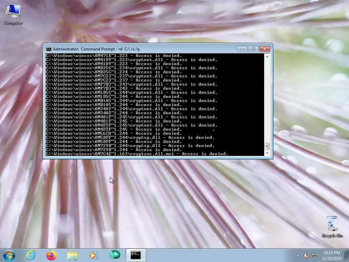
Task: Select the Command Prompt taskbar button
Action: 136,255
